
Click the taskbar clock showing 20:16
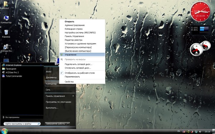click(x=207, y=131)
